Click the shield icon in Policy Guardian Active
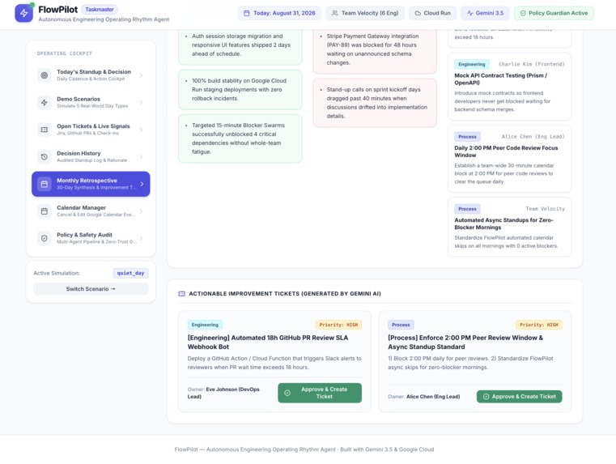The width and height of the screenshot is (616, 464). coord(523,13)
